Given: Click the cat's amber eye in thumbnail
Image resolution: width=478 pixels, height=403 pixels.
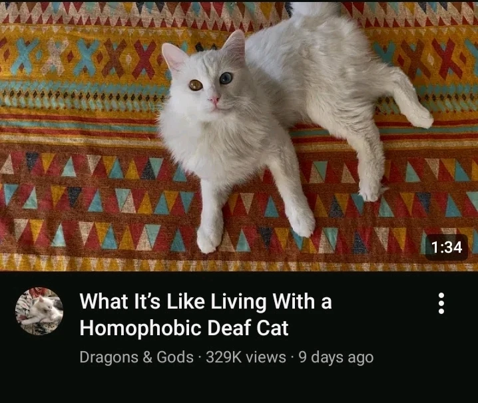Looking at the screenshot, I should tap(196, 85).
